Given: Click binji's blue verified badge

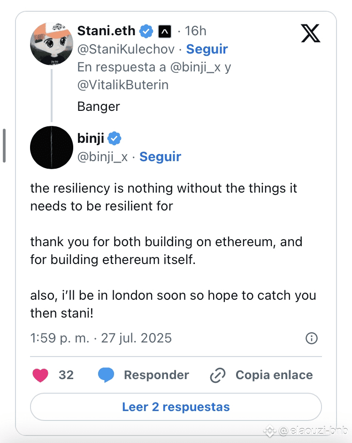Looking at the screenshot, I should click(115, 139).
